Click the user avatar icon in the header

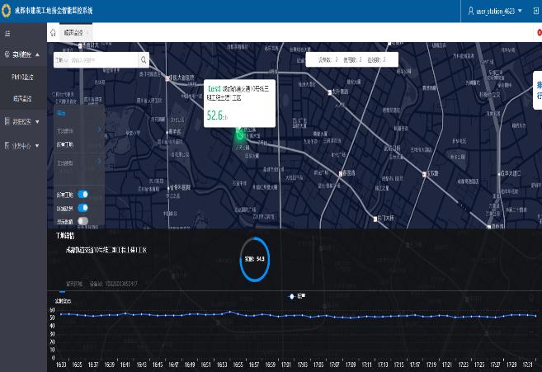pos(470,11)
